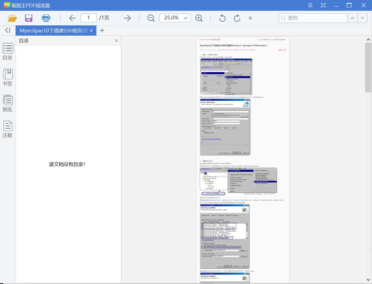This screenshot has width=372, height=284.
Task: Toggle fullscreen mode in the title bar
Action: coord(323,5)
